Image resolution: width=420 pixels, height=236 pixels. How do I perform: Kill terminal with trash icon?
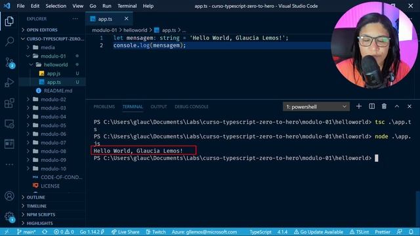[384, 106]
